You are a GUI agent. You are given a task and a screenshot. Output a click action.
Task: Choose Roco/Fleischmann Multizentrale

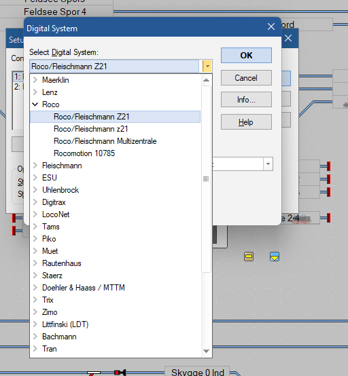(105, 141)
